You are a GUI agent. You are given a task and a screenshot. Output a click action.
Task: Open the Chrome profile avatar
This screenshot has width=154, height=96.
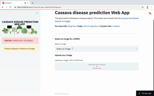(147, 7)
